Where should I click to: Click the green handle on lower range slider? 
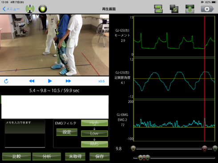pos(148,158)
